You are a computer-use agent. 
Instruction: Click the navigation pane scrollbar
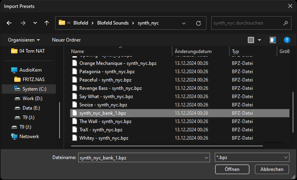tap(60, 120)
